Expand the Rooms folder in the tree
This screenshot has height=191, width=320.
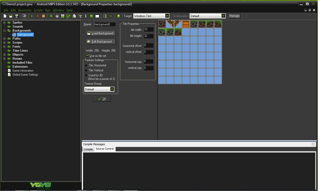coord(4,59)
